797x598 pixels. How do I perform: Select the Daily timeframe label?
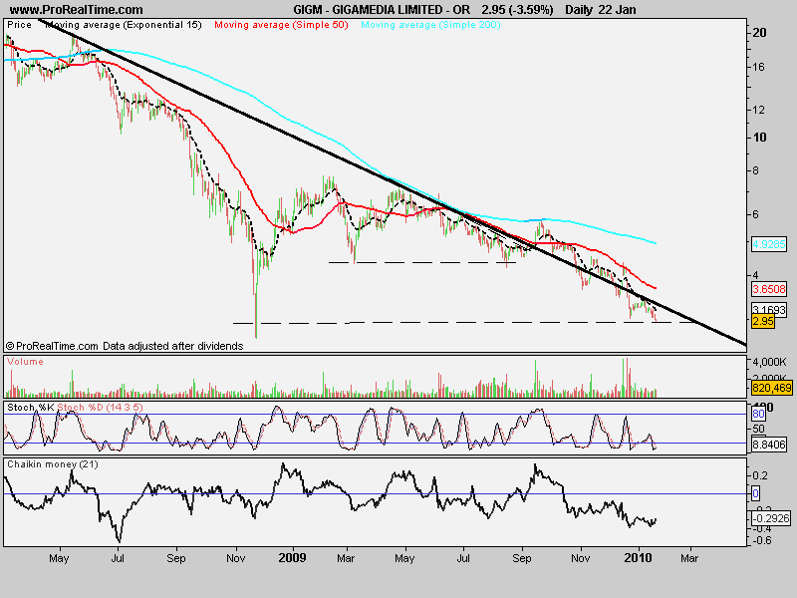click(579, 10)
